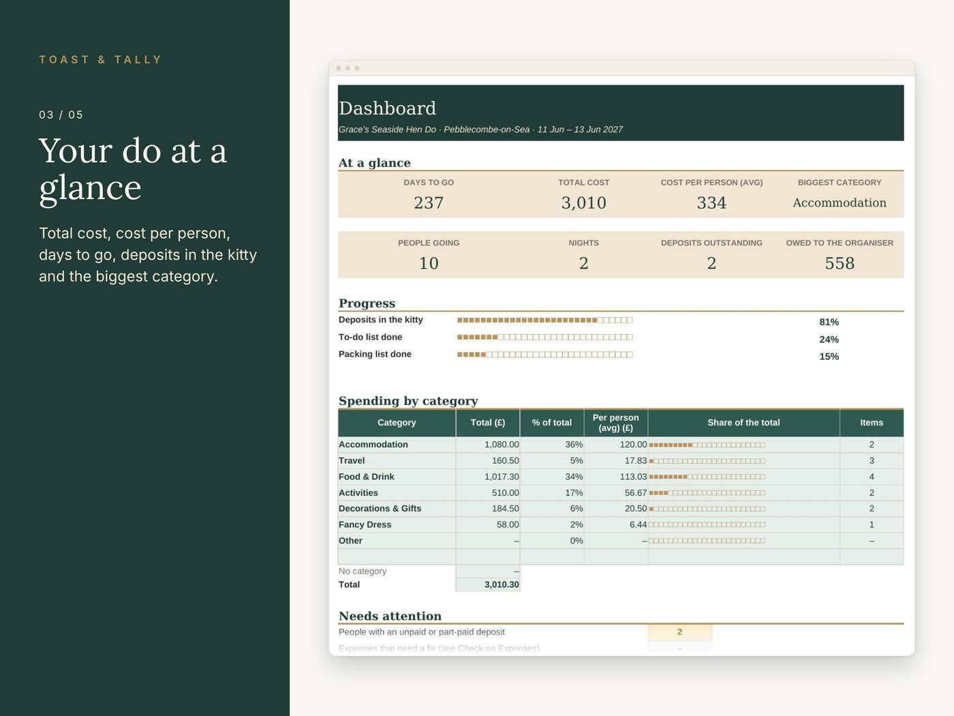Image resolution: width=954 pixels, height=716 pixels.
Task: Click the Accommodation share of total bar
Action: point(707,445)
